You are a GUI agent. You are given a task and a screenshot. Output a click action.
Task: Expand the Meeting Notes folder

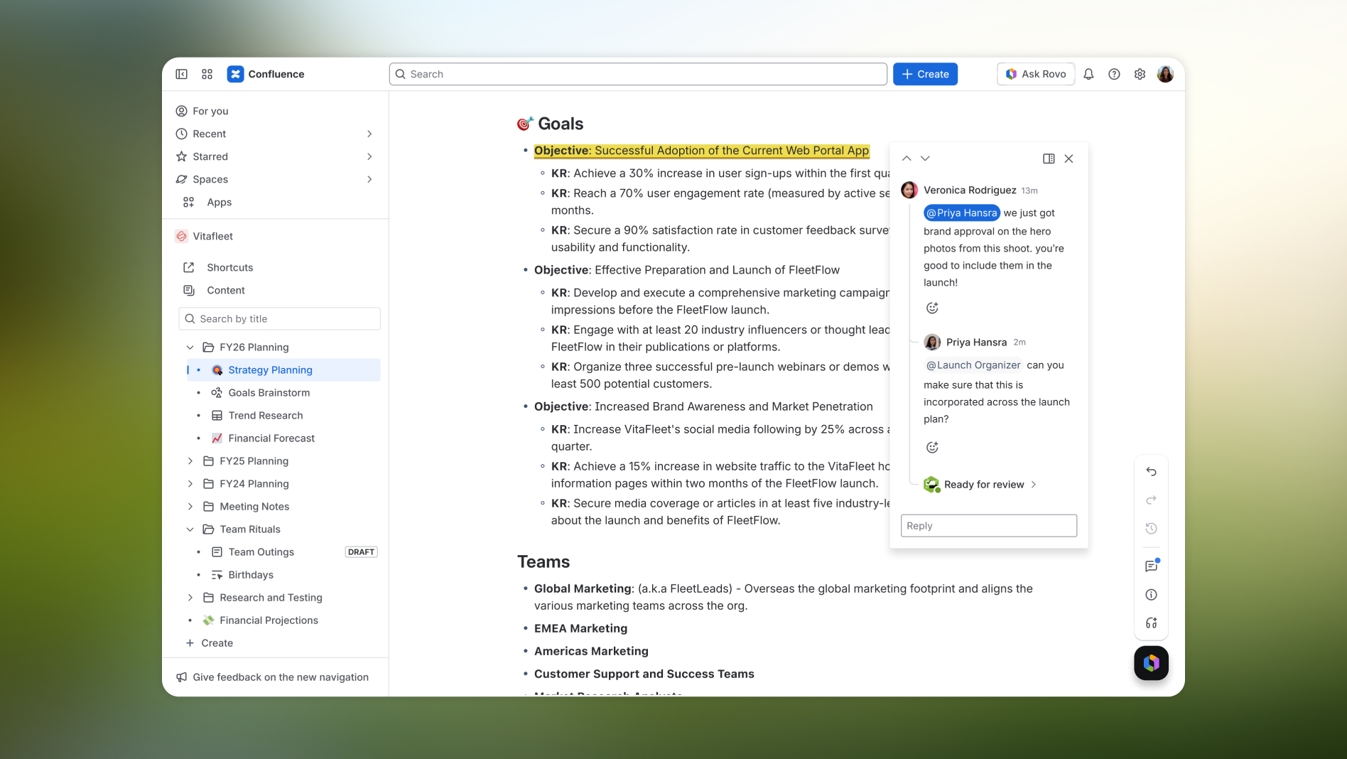[x=190, y=507]
